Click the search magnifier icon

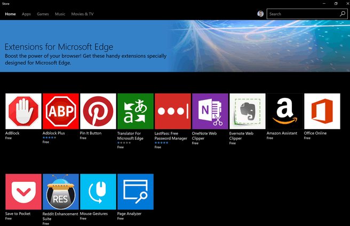point(343,14)
